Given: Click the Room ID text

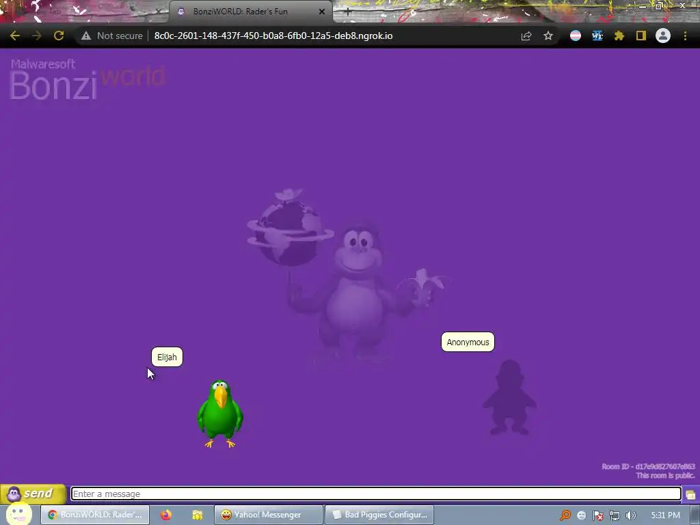Looking at the screenshot, I should (648, 466).
